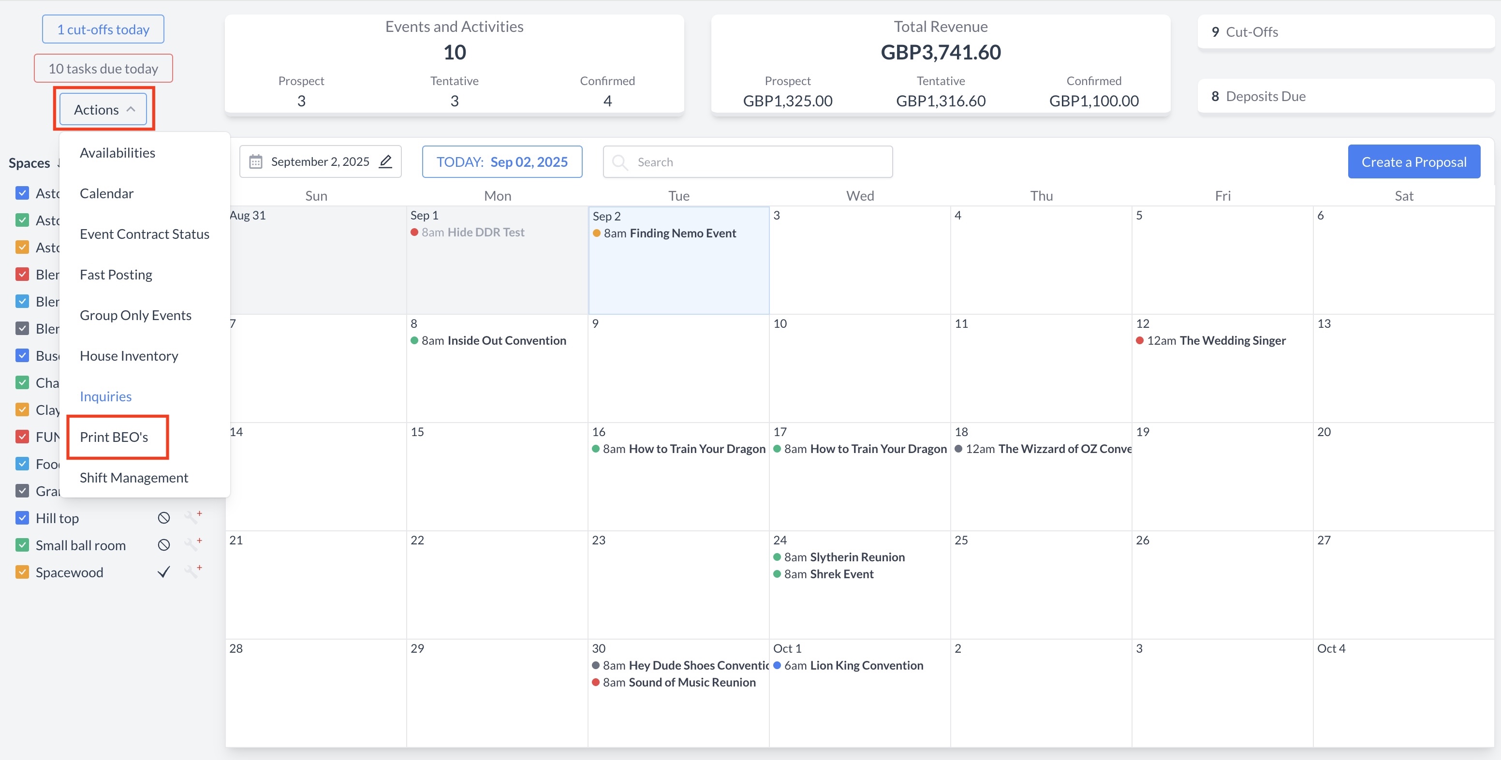
Task: Open the 10 tasks due today link
Action: pyautogui.click(x=103, y=69)
